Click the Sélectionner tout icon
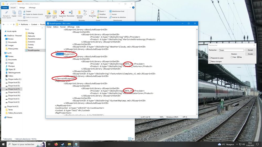The image size is (262, 147). (110, 11)
